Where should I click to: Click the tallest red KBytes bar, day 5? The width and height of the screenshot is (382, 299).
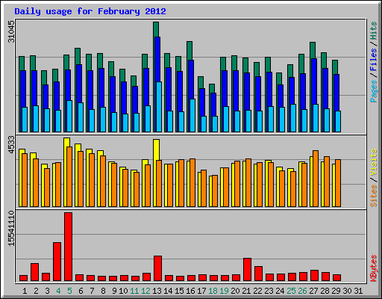click(68, 247)
